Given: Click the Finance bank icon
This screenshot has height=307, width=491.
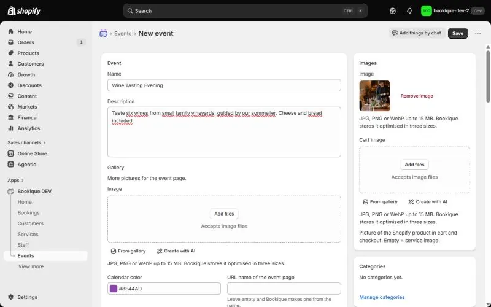Looking at the screenshot, I should pos(10,117).
